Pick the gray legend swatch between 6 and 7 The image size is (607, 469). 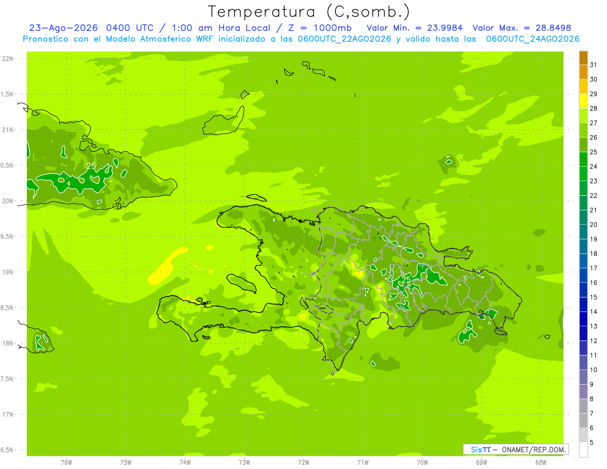coord(583,421)
